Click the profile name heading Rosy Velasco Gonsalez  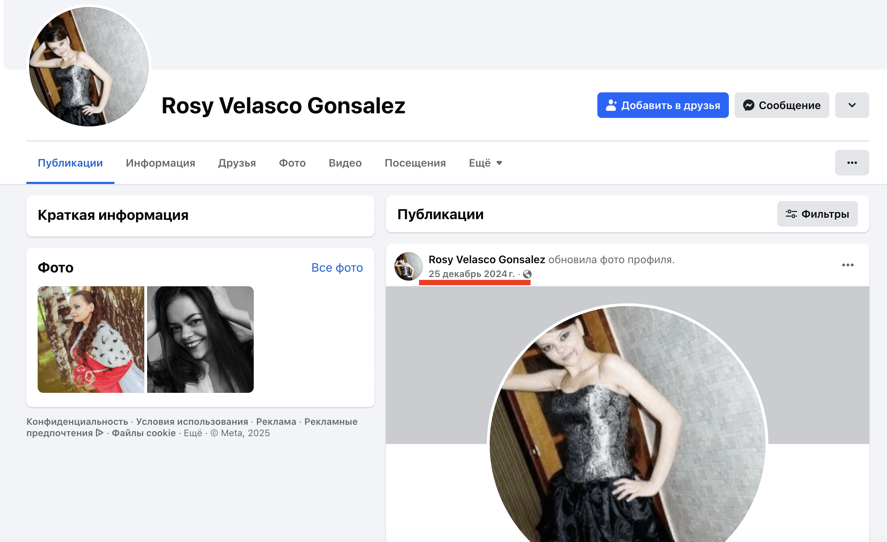[283, 105]
